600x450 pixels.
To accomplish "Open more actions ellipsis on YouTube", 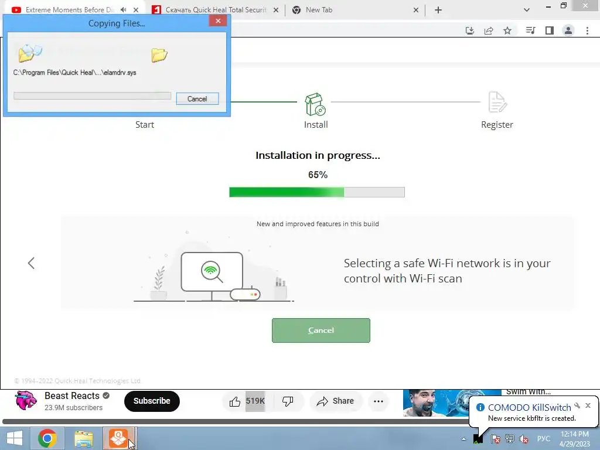I will click(x=379, y=401).
